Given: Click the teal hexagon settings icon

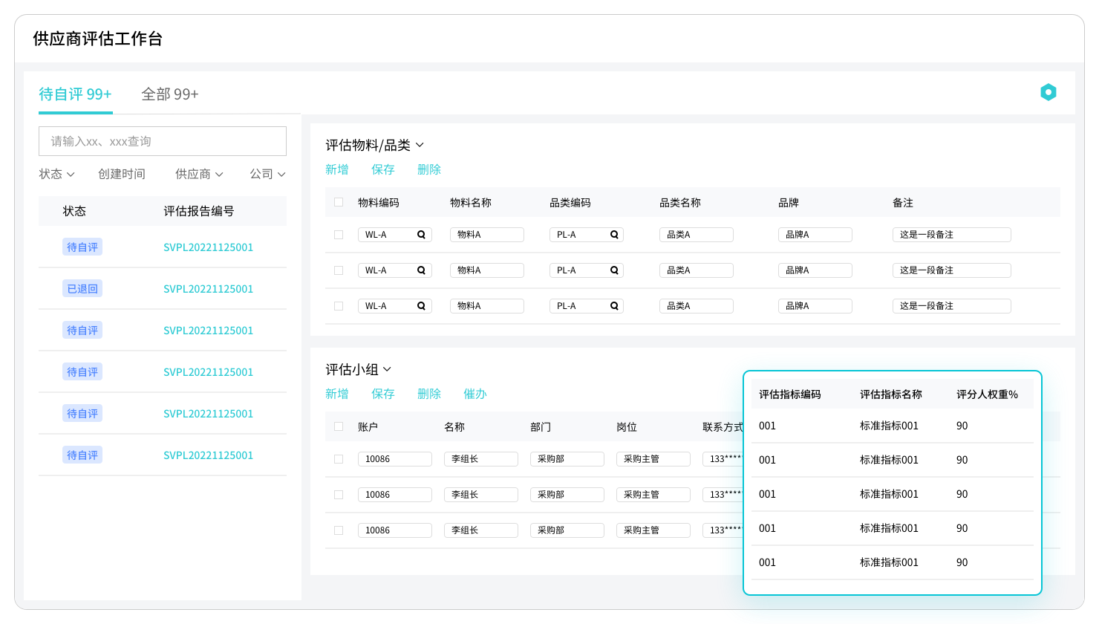Looking at the screenshot, I should pyautogui.click(x=1048, y=92).
